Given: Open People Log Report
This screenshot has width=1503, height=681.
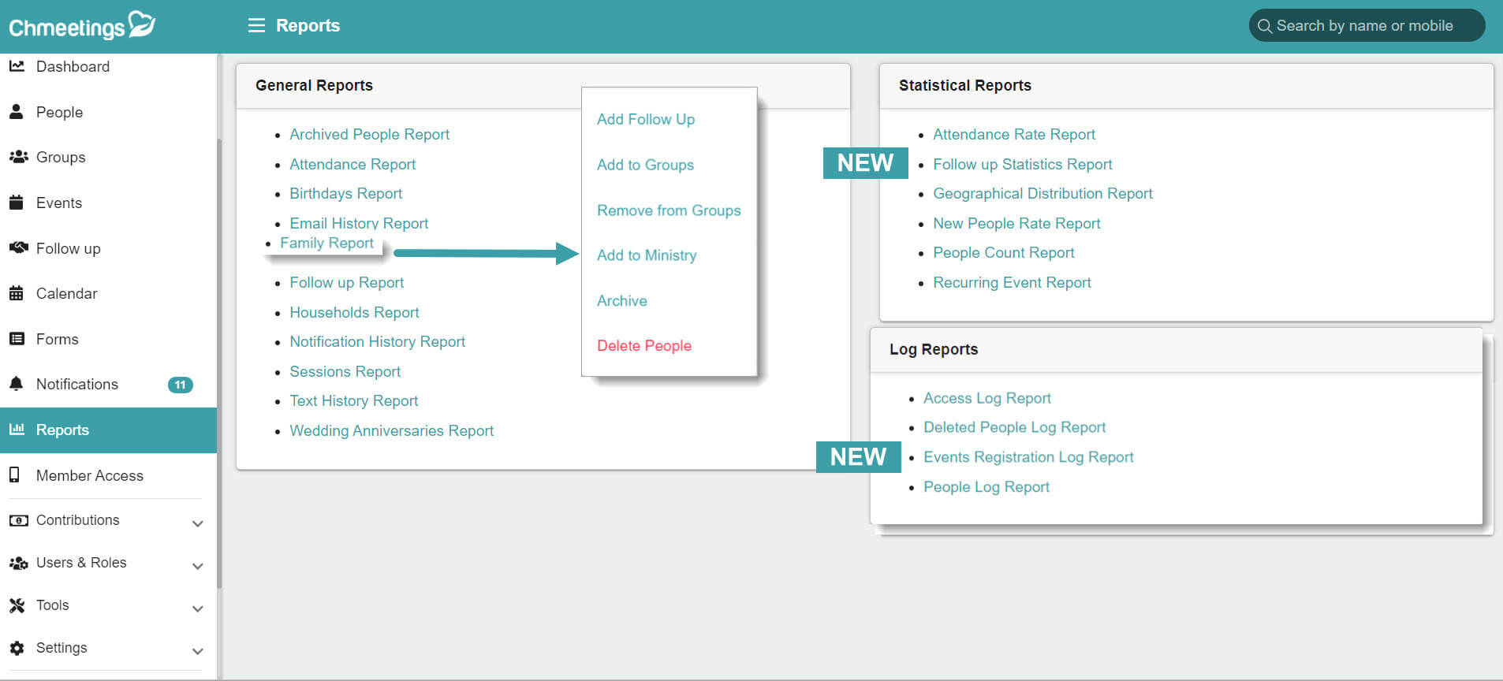Looking at the screenshot, I should pos(986,487).
